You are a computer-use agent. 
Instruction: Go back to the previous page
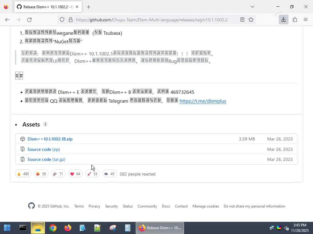point(7,20)
